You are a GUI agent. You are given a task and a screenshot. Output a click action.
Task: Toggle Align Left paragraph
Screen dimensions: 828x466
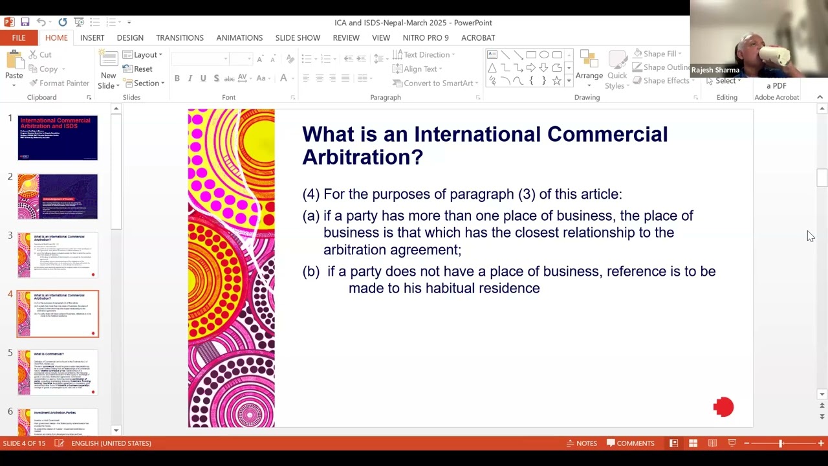coord(306,78)
